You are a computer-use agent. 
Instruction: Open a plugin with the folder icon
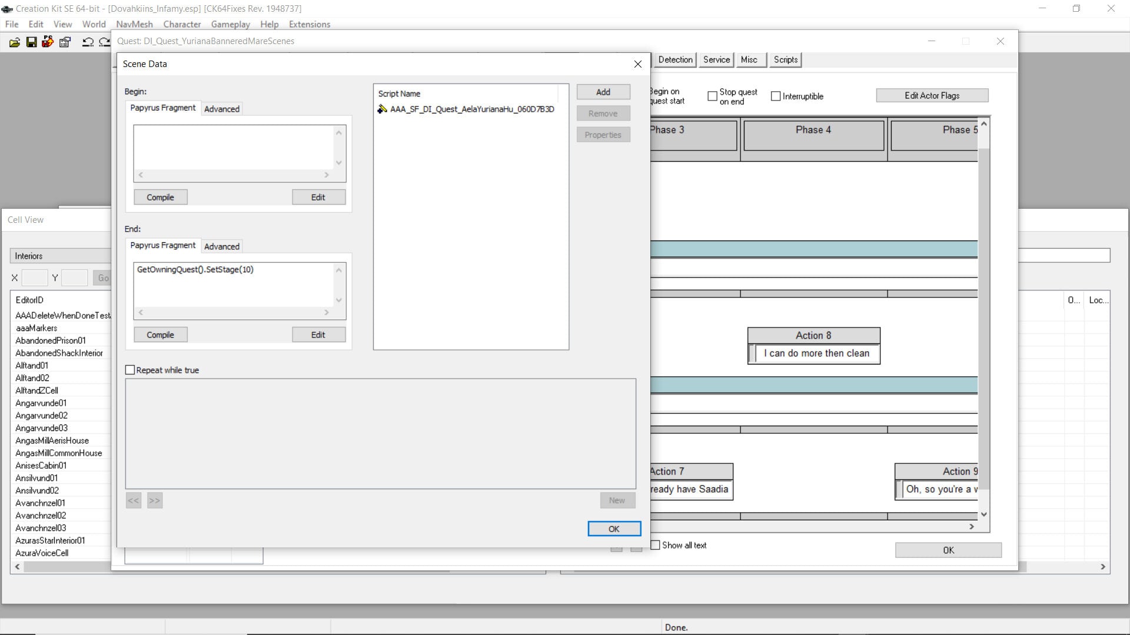(15, 42)
